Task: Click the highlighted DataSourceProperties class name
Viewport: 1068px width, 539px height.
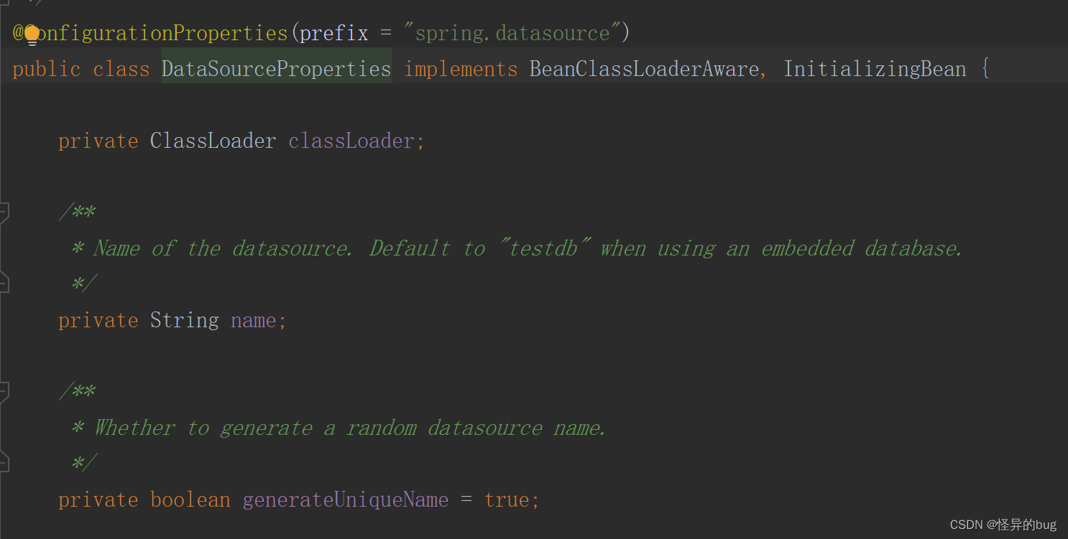Action: pos(277,69)
